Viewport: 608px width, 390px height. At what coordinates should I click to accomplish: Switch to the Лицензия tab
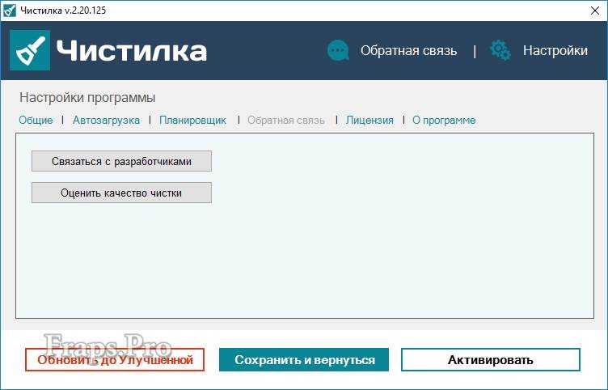pos(369,121)
